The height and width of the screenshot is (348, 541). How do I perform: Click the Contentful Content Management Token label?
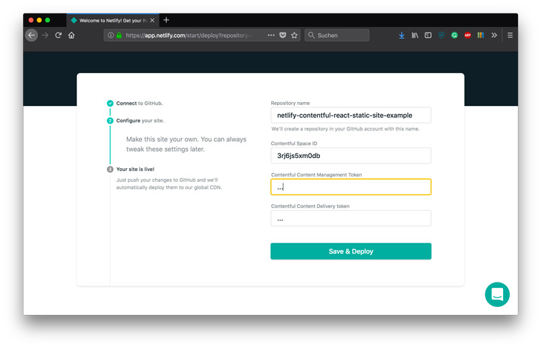[x=316, y=174]
